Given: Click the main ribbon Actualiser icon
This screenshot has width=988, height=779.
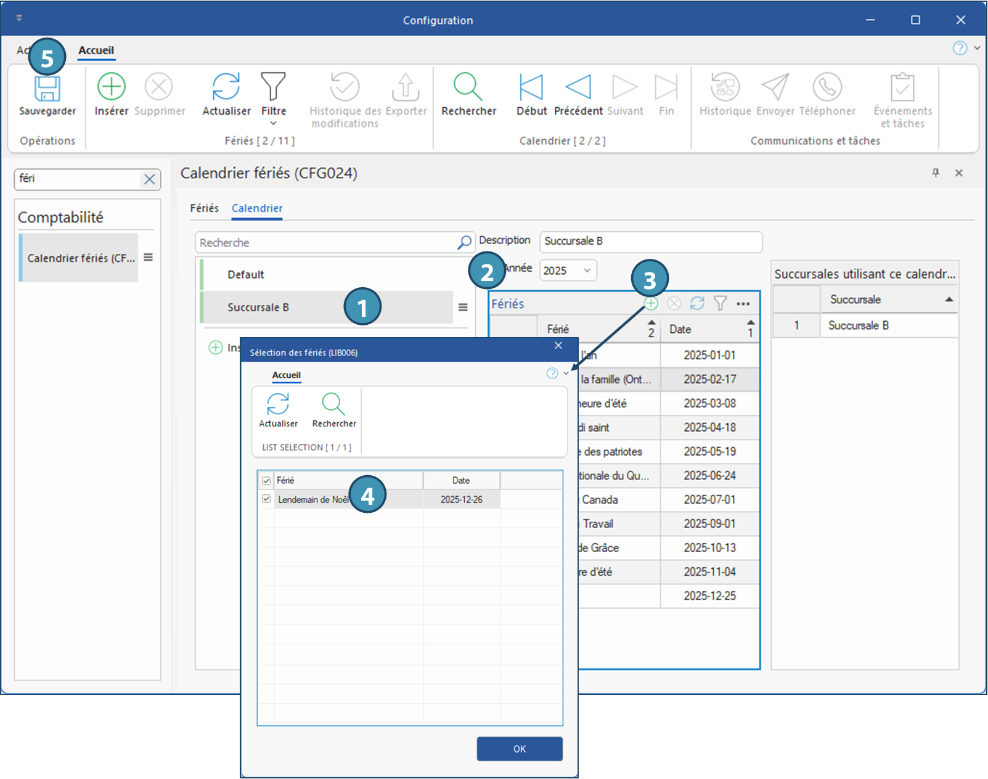Looking at the screenshot, I should tap(226, 87).
